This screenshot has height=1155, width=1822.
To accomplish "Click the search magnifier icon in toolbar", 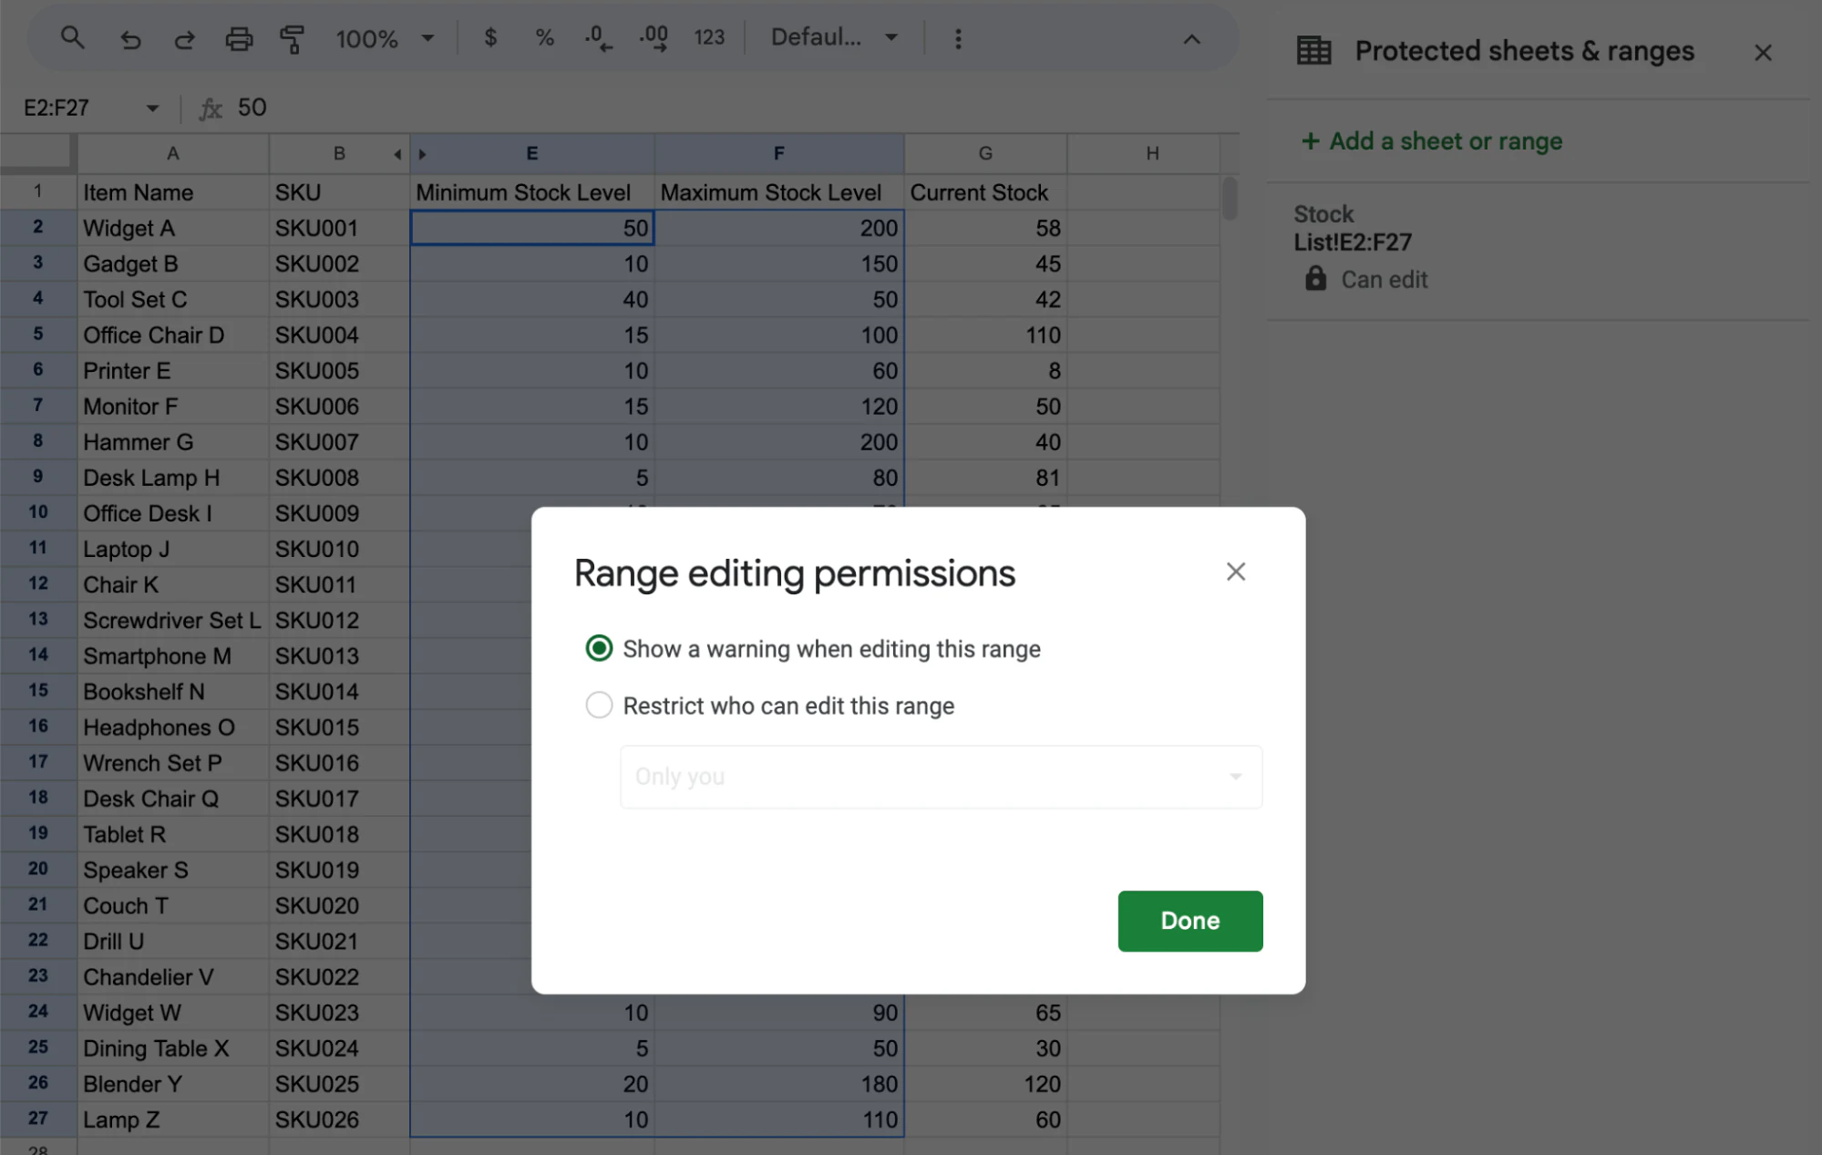I will (72, 38).
